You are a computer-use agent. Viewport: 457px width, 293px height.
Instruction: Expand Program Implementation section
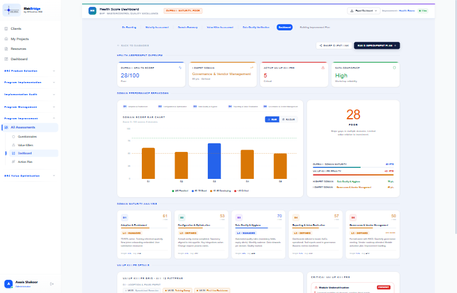click(30, 83)
